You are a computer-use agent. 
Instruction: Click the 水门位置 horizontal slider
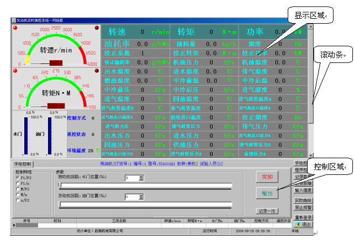point(145,185)
